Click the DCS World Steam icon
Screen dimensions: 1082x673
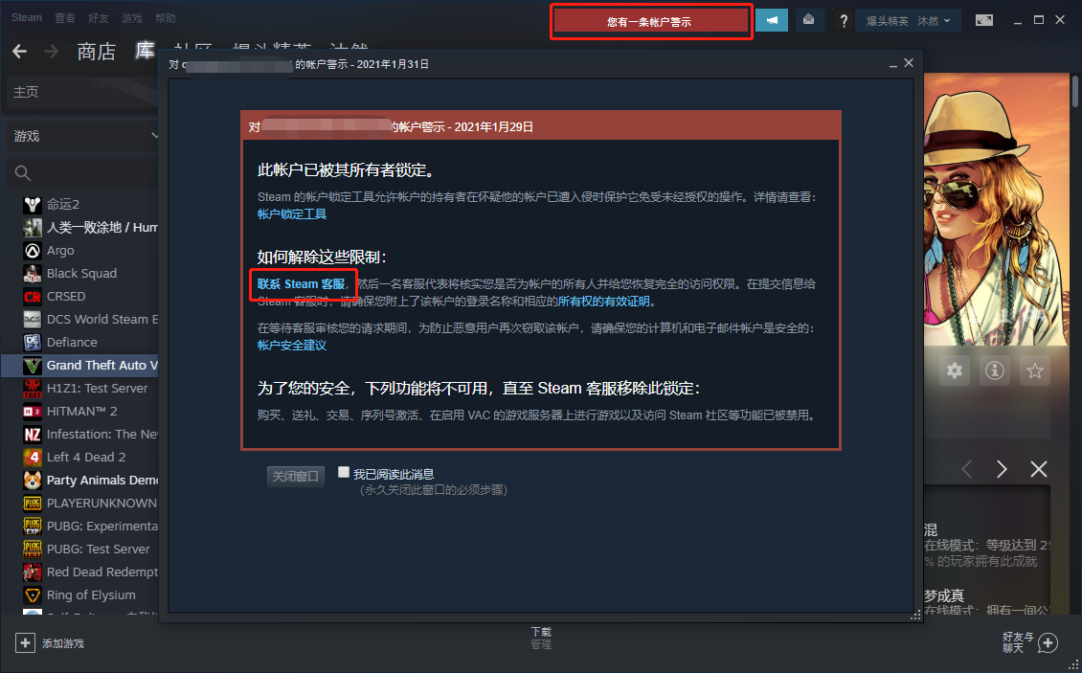coord(33,319)
